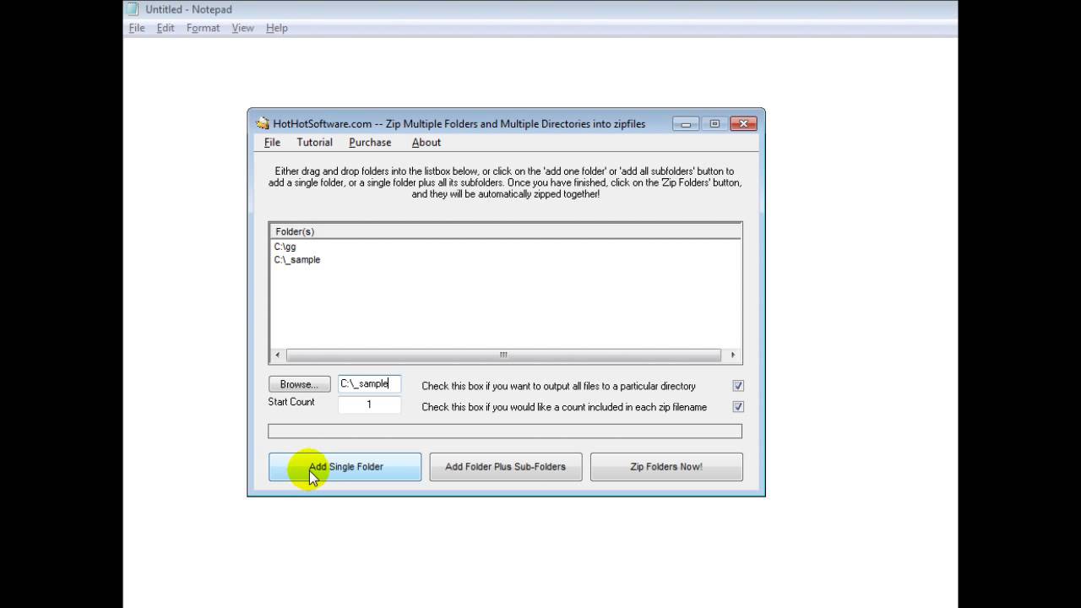
Task: Open the Purchase menu
Action: click(x=370, y=143)
